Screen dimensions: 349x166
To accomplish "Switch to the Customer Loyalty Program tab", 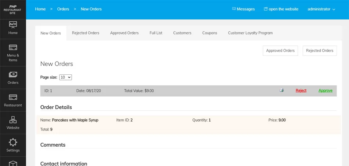I will [x=250, y=33].
